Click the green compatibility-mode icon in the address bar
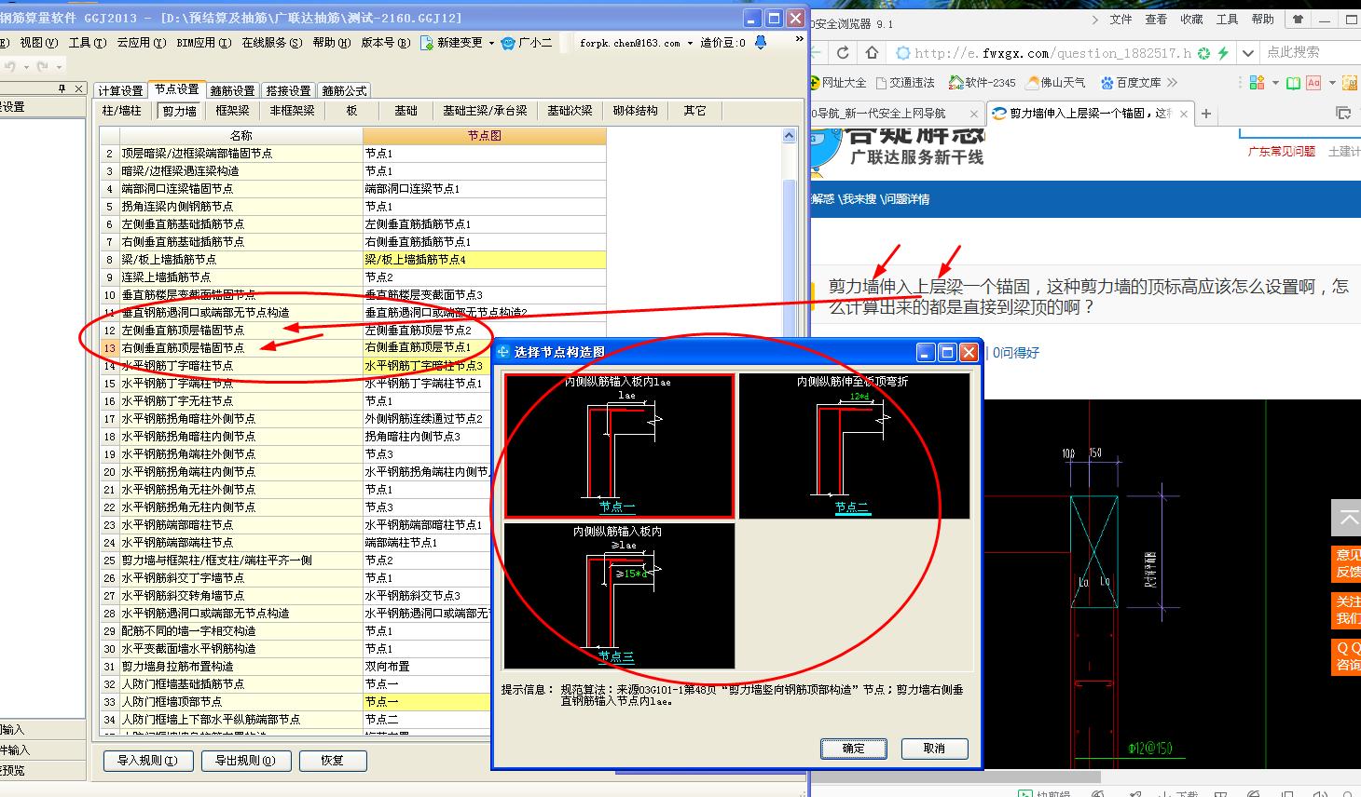 click(x=1203, y=53)
